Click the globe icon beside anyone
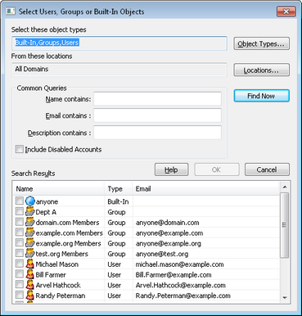This screenshot has height=316, width=302. point(30,201)
